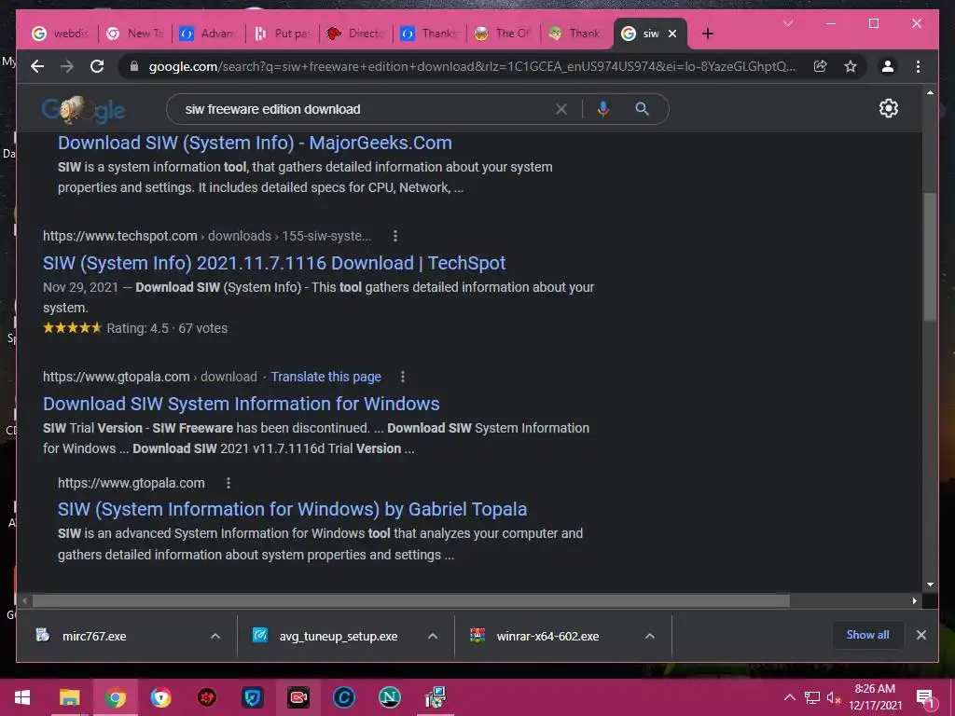The image size is (955, 716).
Task: Show hidden system tray icons
Action: [789, 697]
